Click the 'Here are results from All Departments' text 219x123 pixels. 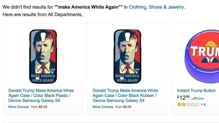click(42, 14)
